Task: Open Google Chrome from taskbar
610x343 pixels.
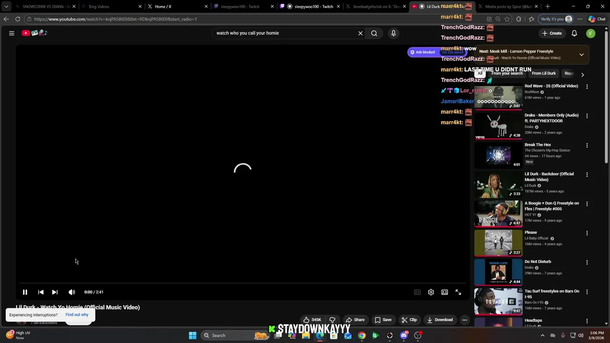Action: 362,335
